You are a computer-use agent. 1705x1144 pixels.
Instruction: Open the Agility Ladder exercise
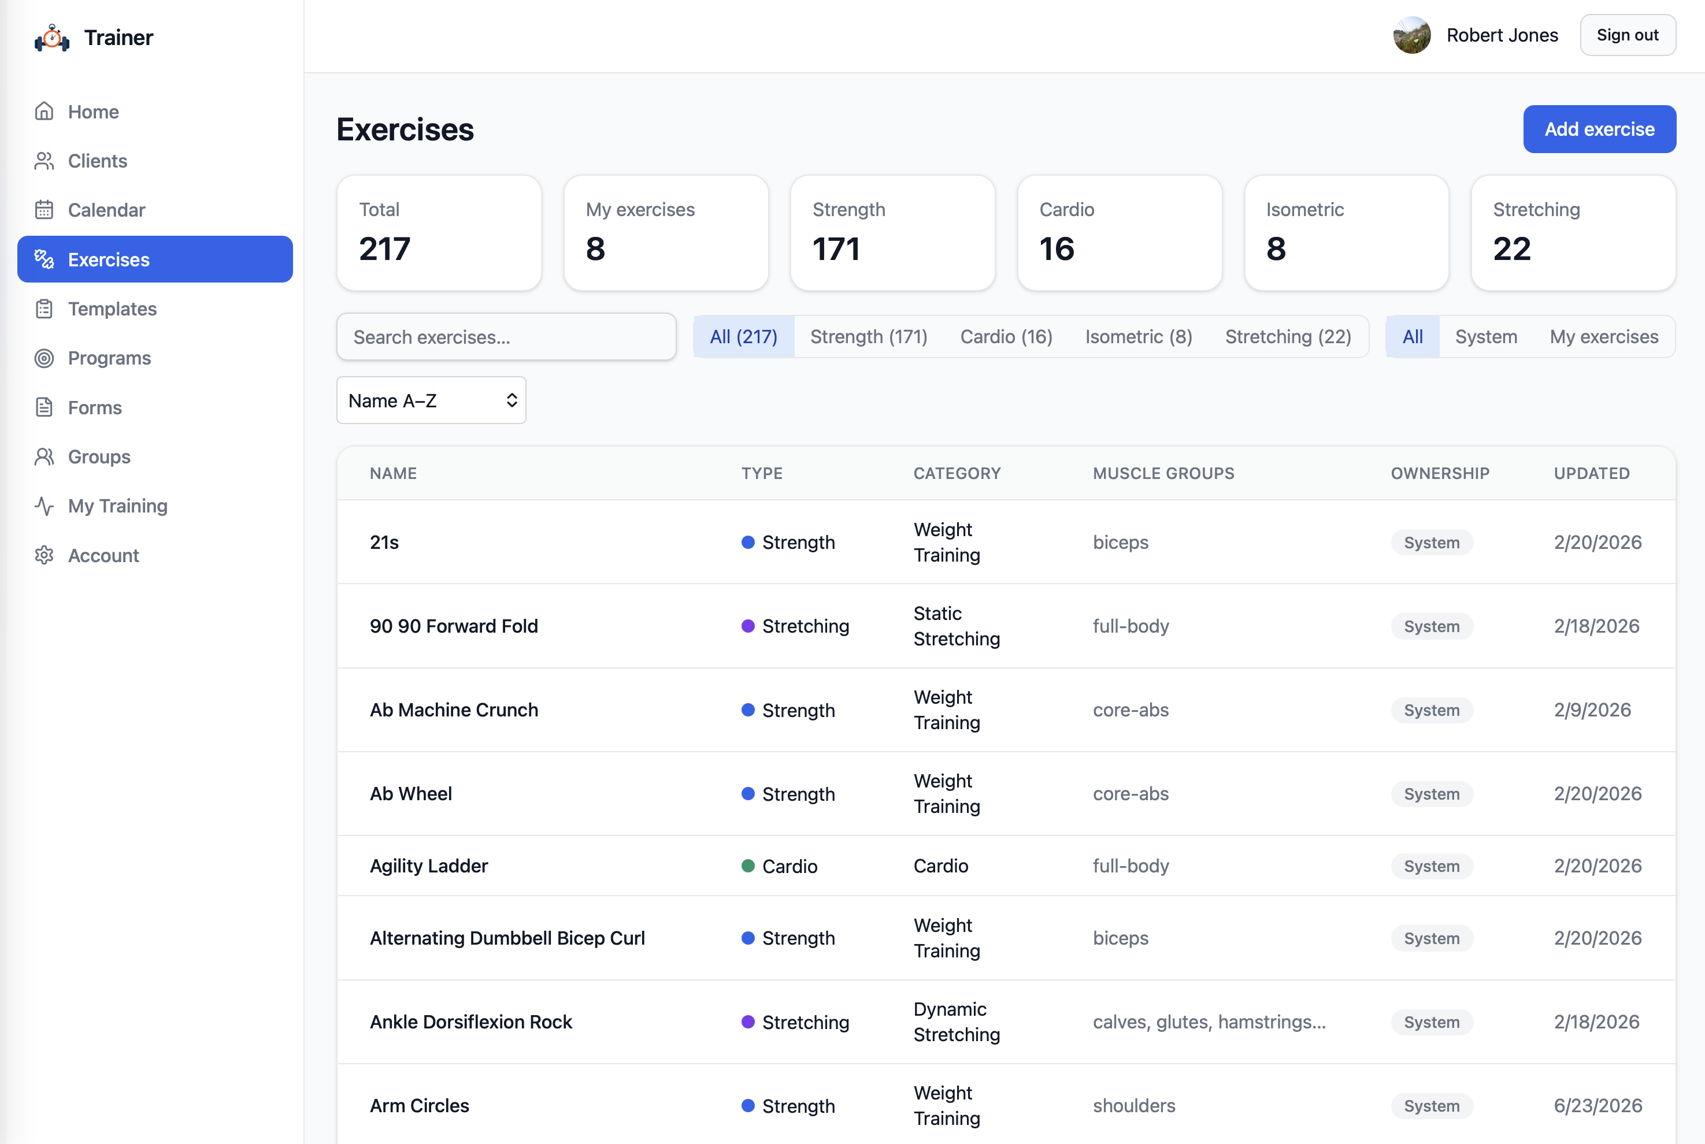coord(1006,866)
